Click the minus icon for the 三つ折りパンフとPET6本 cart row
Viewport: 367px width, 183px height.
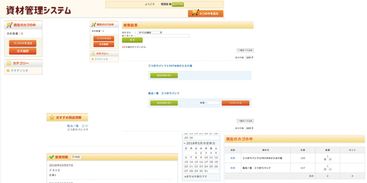pyautogui.click(x=330, y=159)
